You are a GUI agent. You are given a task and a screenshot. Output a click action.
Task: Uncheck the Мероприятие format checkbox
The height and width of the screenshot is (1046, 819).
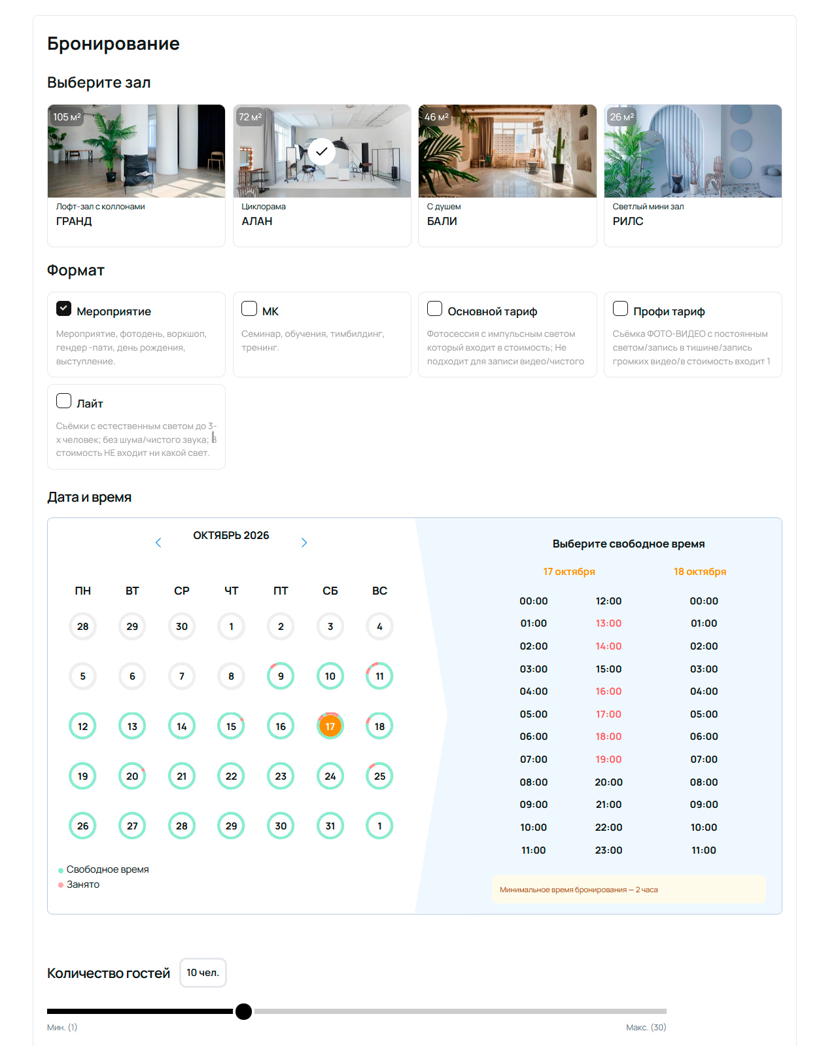click(63, 308)
